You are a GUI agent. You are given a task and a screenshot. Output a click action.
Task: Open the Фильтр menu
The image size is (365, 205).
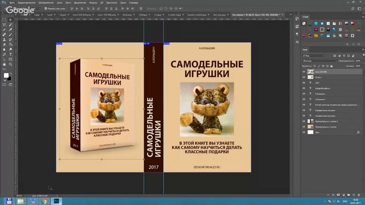(93, 3)
